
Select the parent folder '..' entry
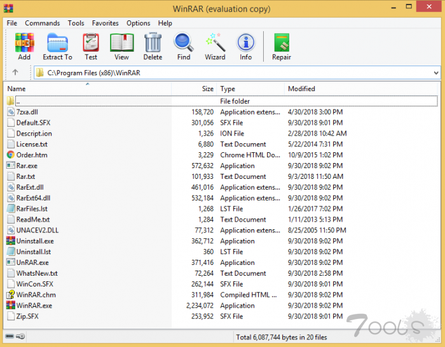18,101
